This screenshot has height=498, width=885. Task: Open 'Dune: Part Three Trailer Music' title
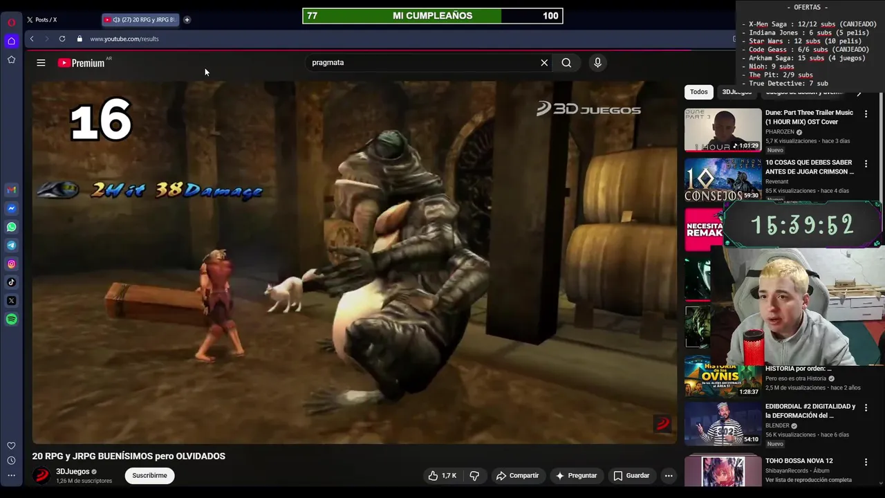(x=809, y=117)
